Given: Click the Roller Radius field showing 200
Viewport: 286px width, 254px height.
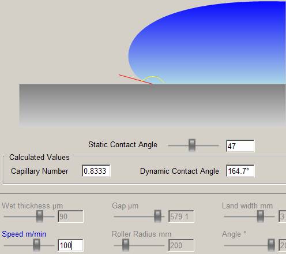Looking at the screenshot, I should tap(181, 245).
